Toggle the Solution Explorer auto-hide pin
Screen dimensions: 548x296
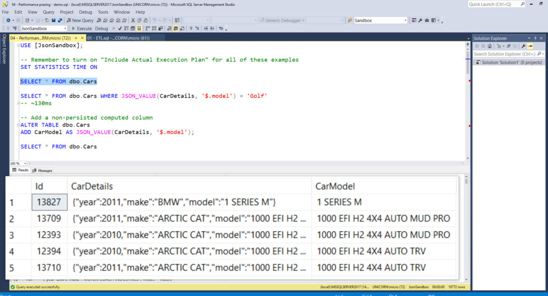535,38
